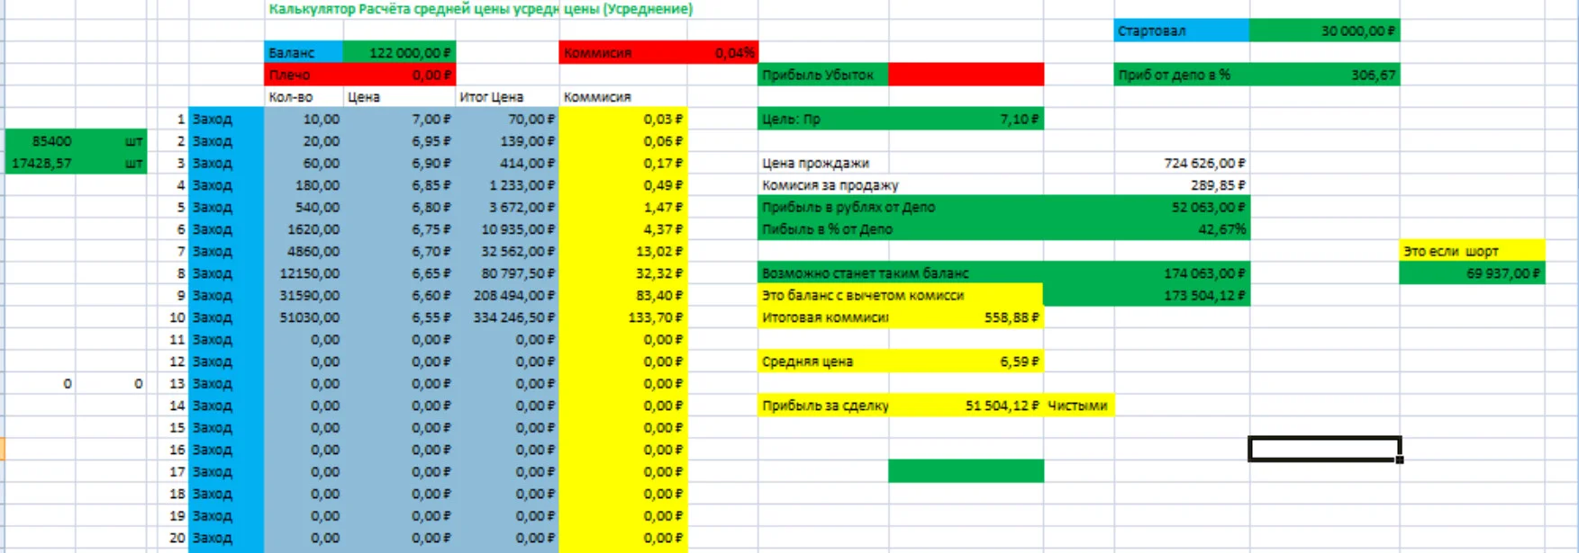Click total 414,00 ₽ in row 3
The height and width of the screenshot is (553, 1579).
[x=506, y=164]
